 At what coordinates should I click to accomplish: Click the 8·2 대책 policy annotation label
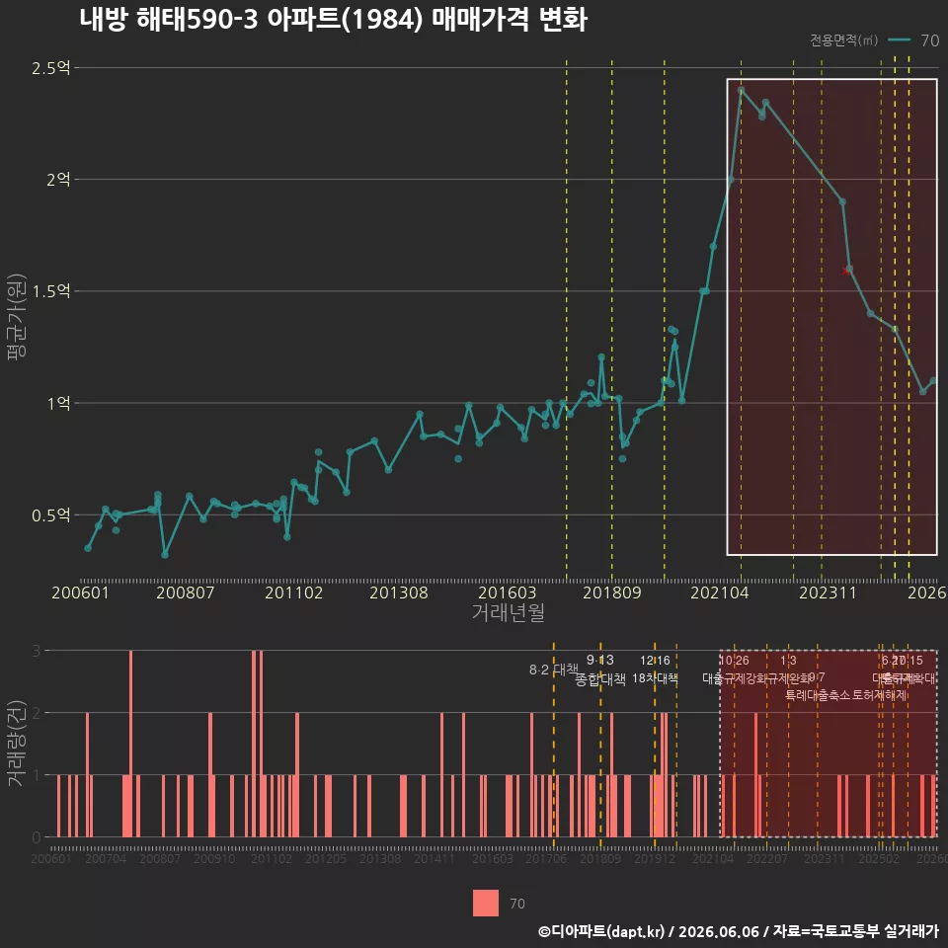(554, 670)
